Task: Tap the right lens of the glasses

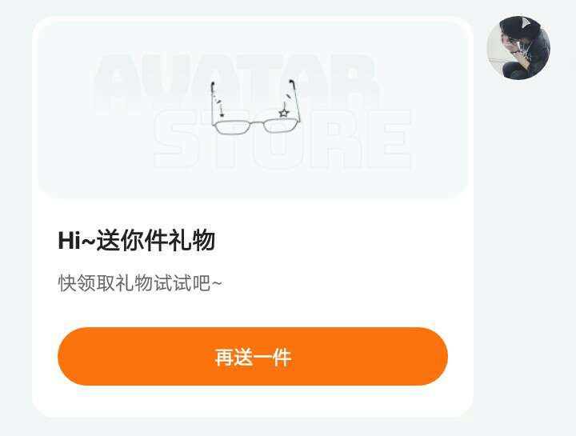Action: click(280, 126)
